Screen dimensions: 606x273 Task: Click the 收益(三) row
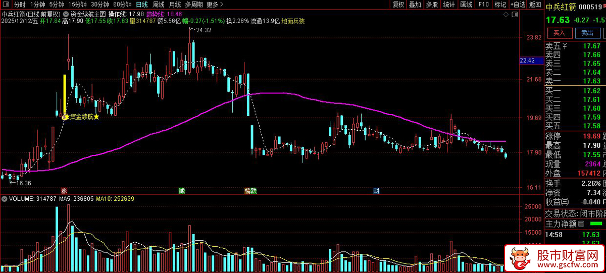pos(575,202)
